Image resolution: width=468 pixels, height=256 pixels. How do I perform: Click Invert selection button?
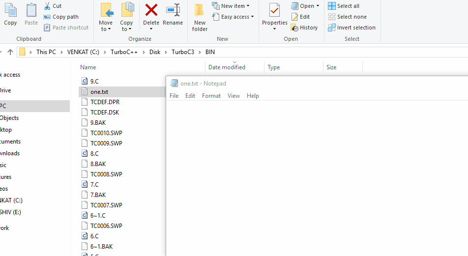pyautogui.click(x=351, y=28)
